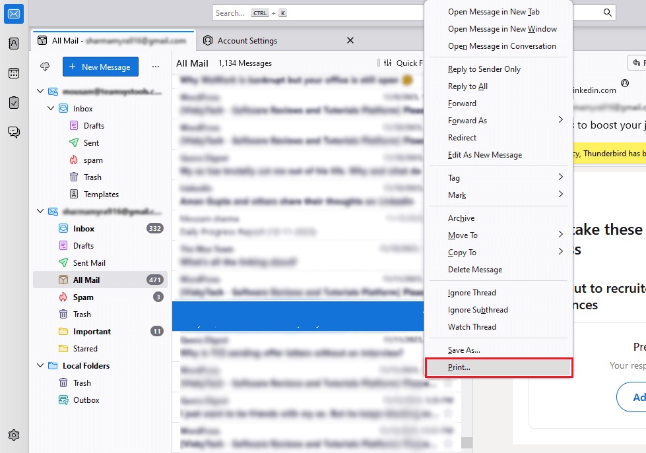
Task: Expand the Move To submenu
Action: click(x=498, y=235)
